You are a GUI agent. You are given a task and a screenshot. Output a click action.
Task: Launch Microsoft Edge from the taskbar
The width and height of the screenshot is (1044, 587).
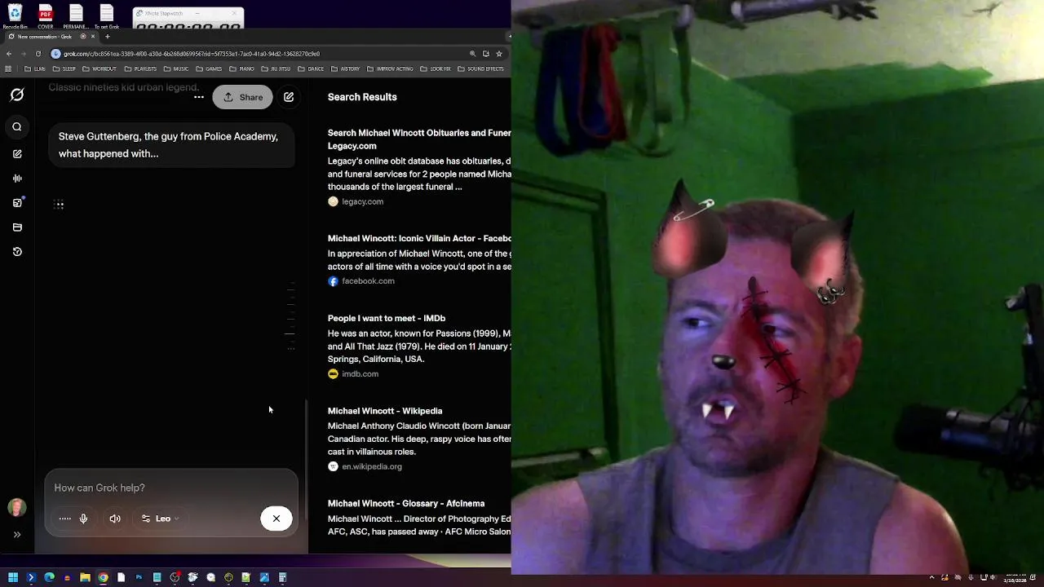(x=49, y=577)
